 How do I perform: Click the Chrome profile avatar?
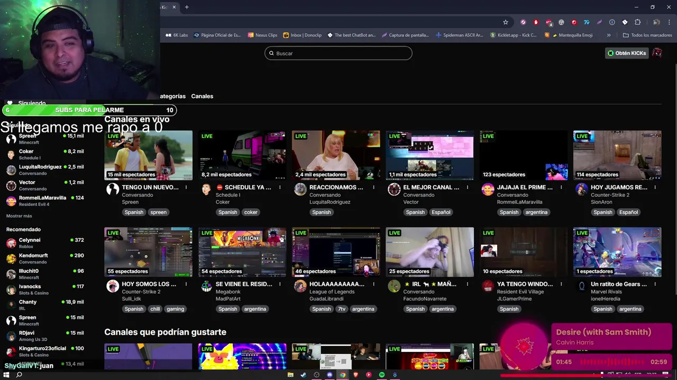[656, 22]
